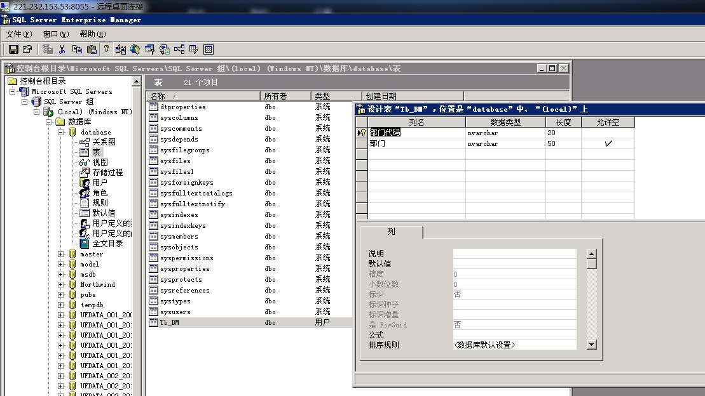The width and height of the screenshot is (705, 396).
Task: Expand the msdb database node
Action: (60, 274)
